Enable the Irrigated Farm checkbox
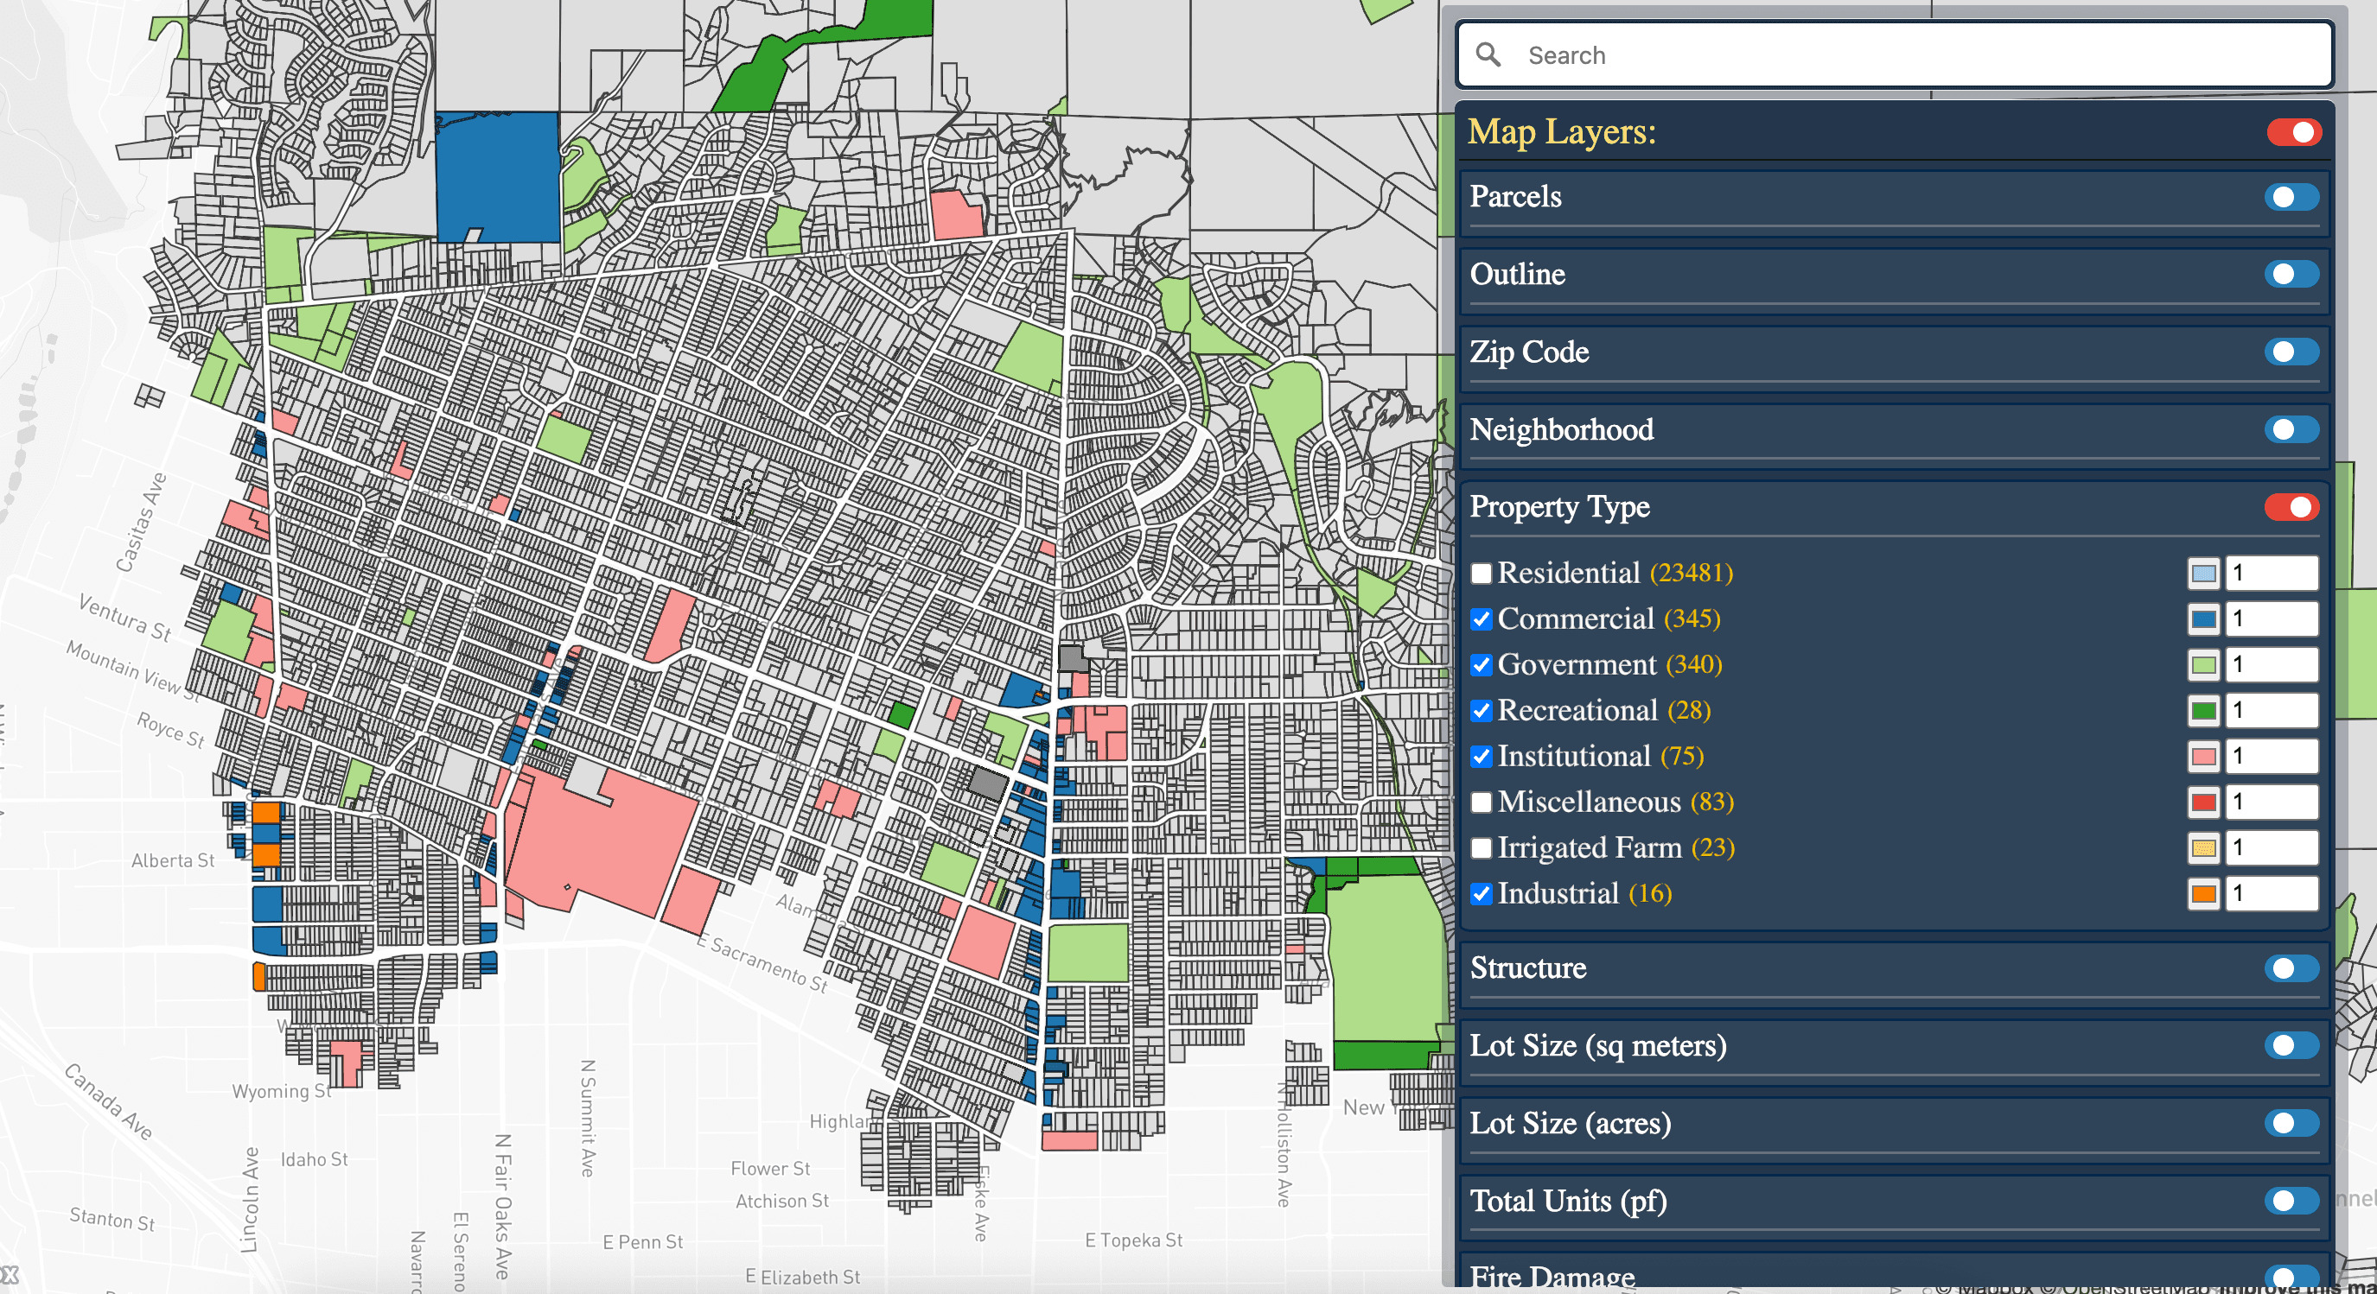This screenshot has height=1294, width=2377. coord(1482,847)
